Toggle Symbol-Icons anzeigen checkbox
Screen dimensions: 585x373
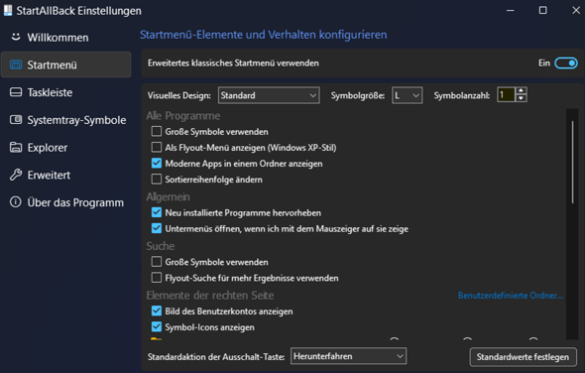point(157,327)
